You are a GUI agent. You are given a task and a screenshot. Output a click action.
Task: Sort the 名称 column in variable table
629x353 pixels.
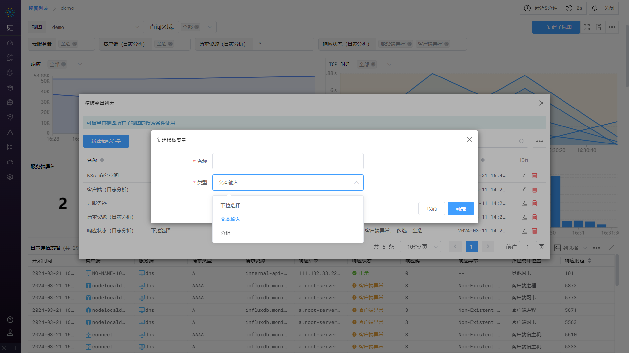point(102,160)
